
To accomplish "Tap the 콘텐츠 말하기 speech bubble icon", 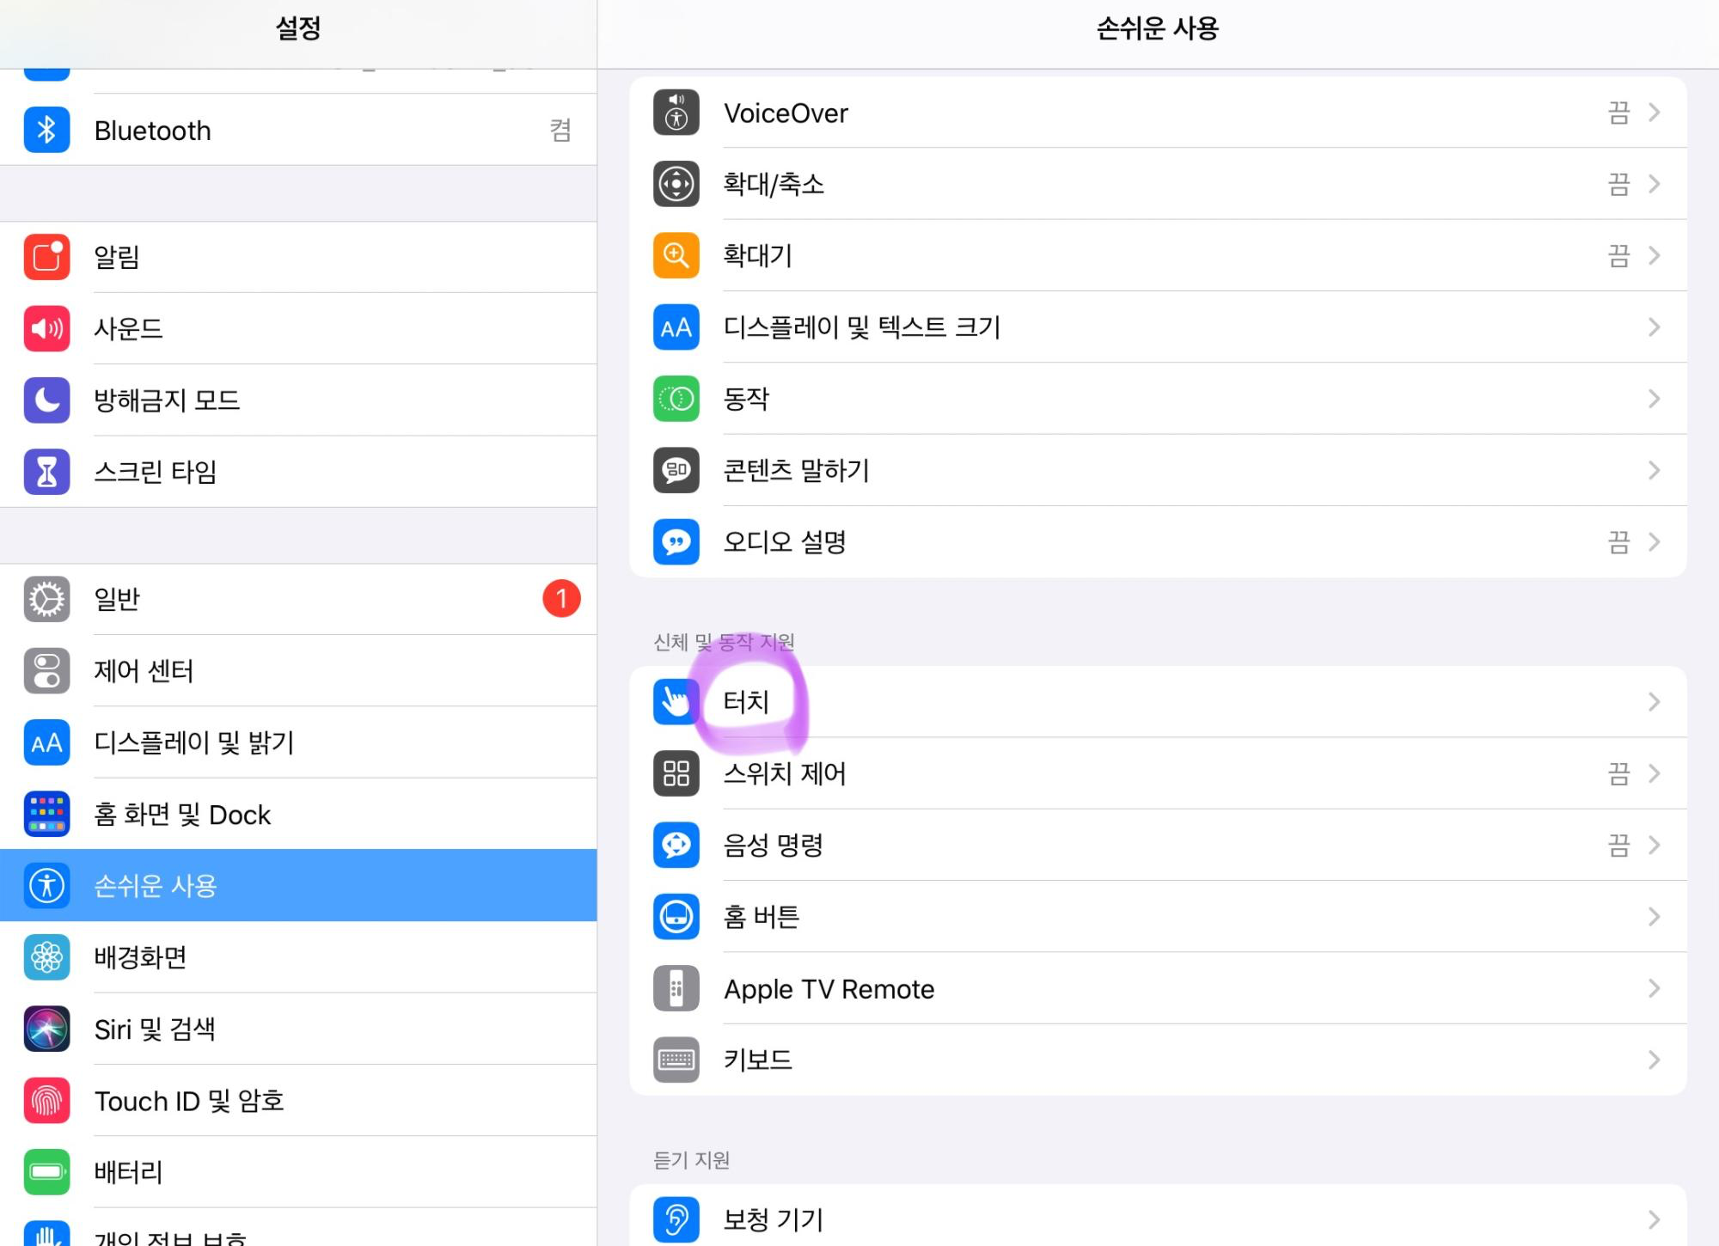I will [676, 470].
